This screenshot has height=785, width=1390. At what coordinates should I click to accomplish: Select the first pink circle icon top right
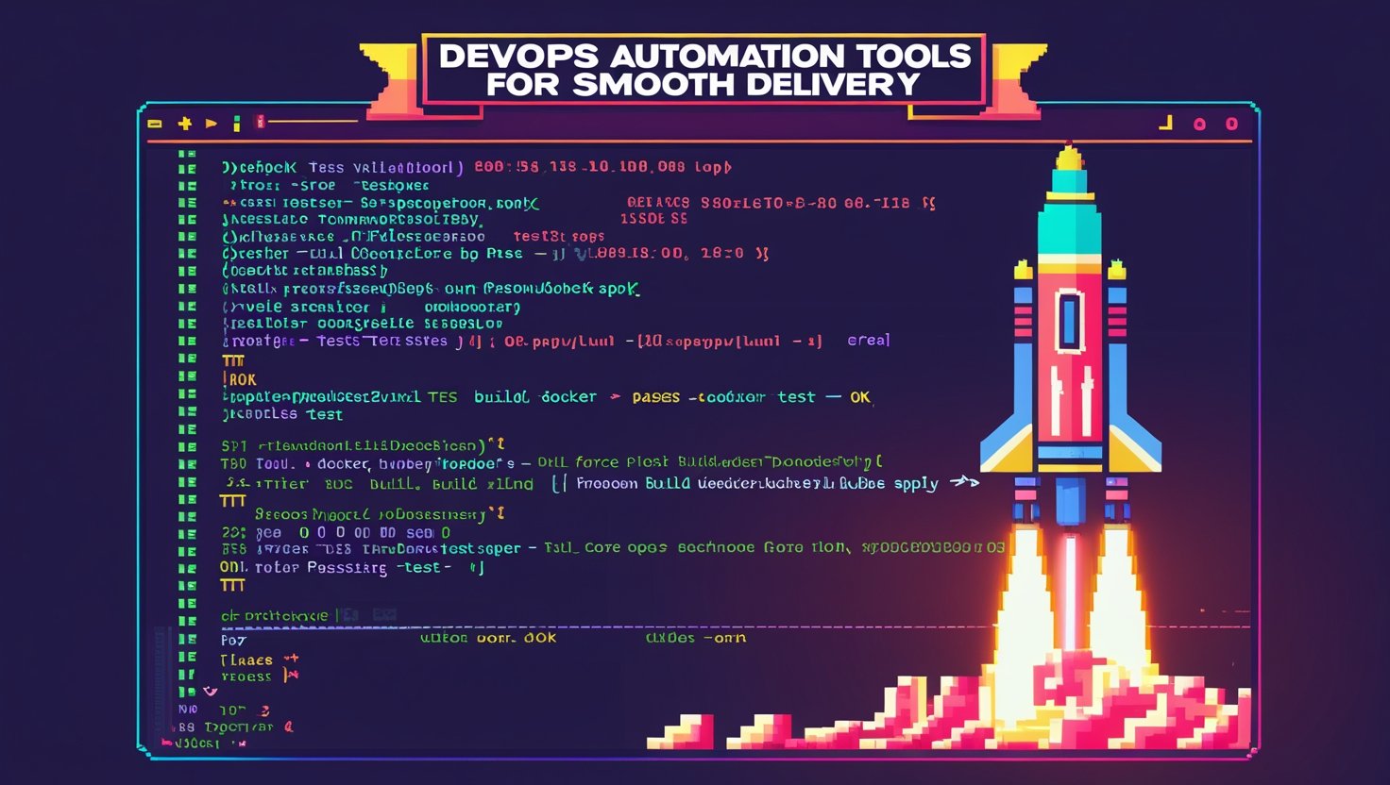(1198, 124)
